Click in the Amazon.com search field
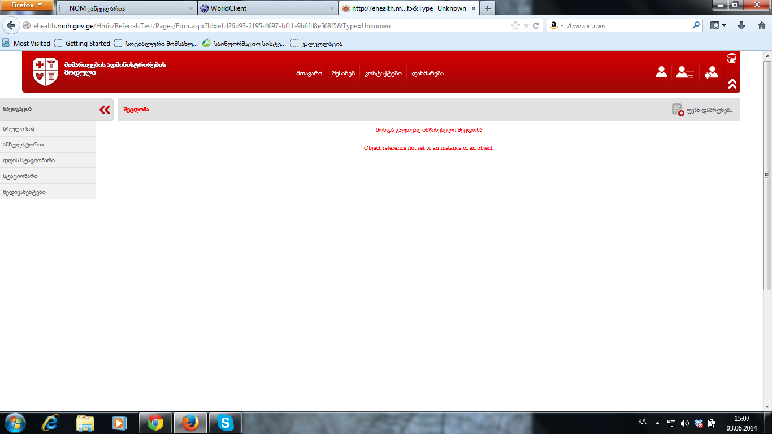The height and width of the screenshot is (434, 772). (x=627, y=25)
